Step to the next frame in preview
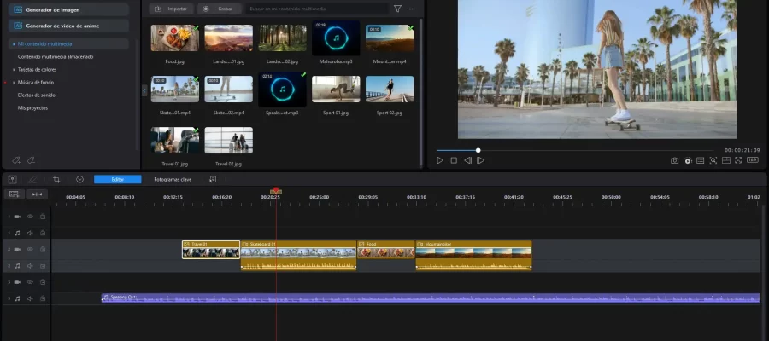 click(480, 160)
